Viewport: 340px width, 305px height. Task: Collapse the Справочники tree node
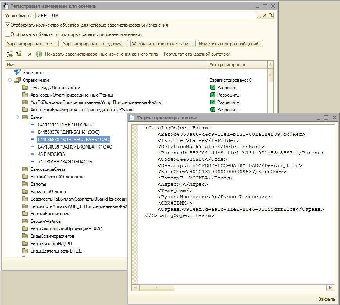click(x=10, y=80)
